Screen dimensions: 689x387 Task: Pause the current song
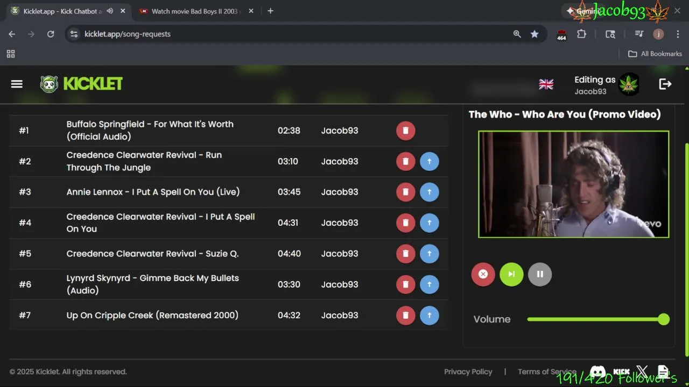(x=540, y=274)
